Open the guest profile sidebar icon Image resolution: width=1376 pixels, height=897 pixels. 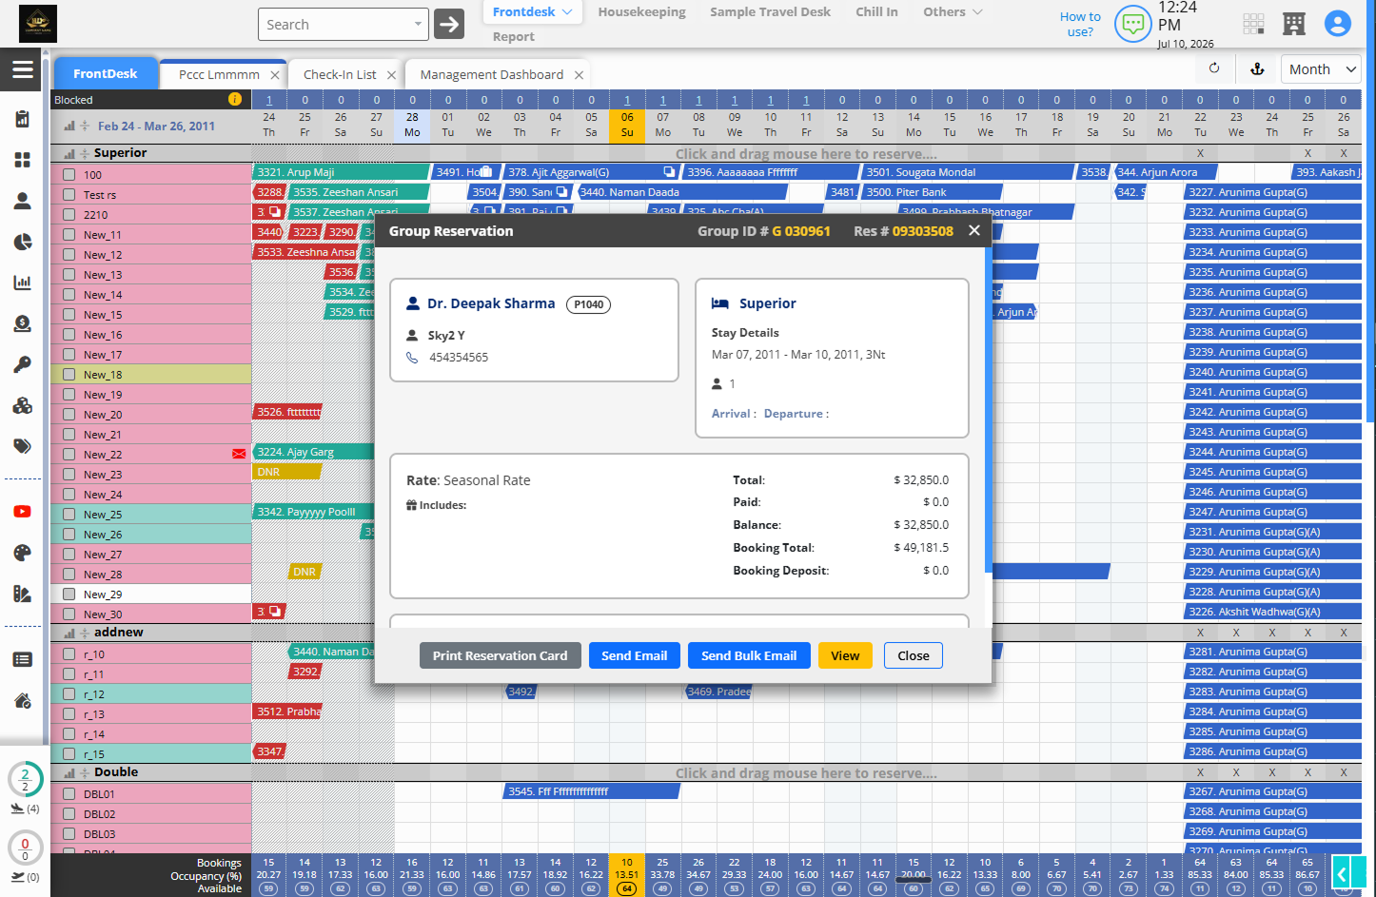[23, 201]
